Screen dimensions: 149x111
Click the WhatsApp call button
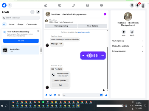coord(60,81)
